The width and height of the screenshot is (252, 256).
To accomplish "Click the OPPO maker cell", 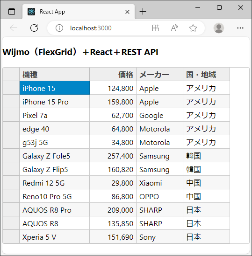I will pos(159,196).
